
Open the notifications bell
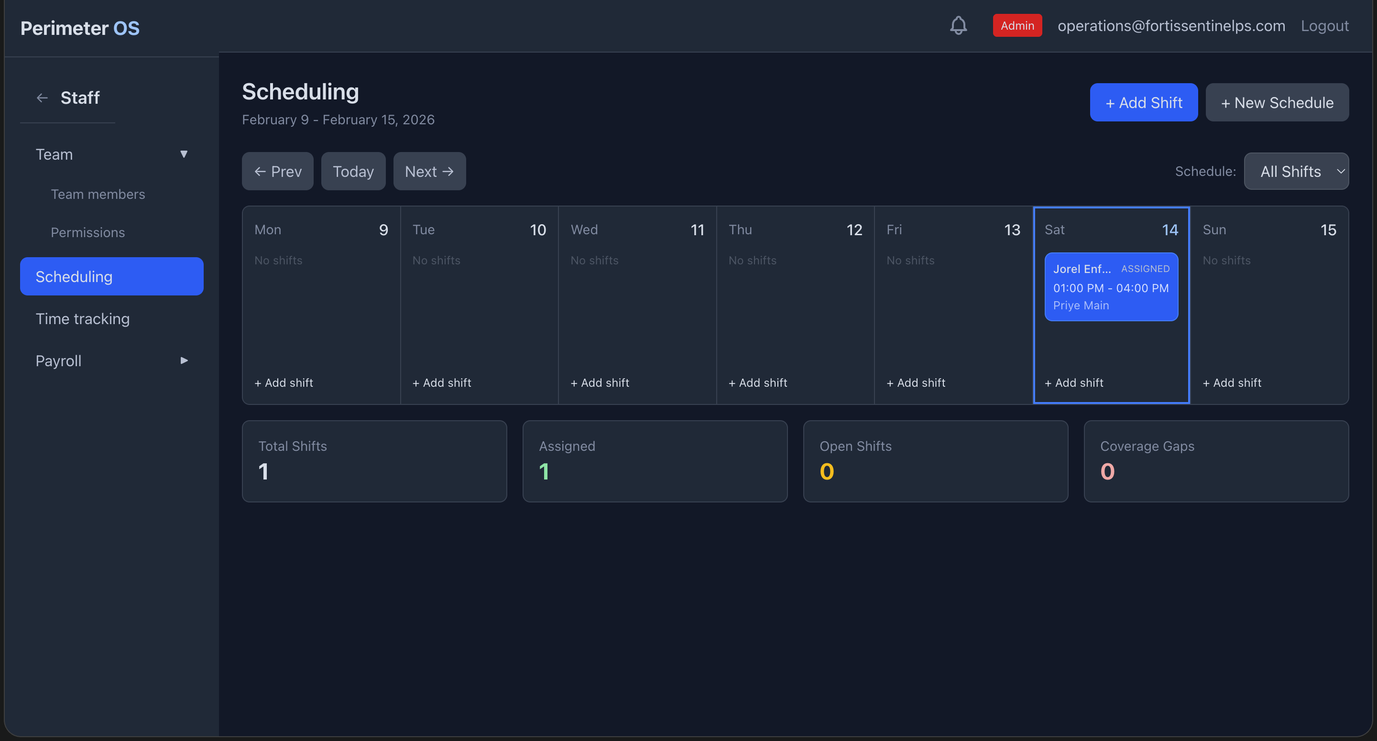click(x=958, y=26)
